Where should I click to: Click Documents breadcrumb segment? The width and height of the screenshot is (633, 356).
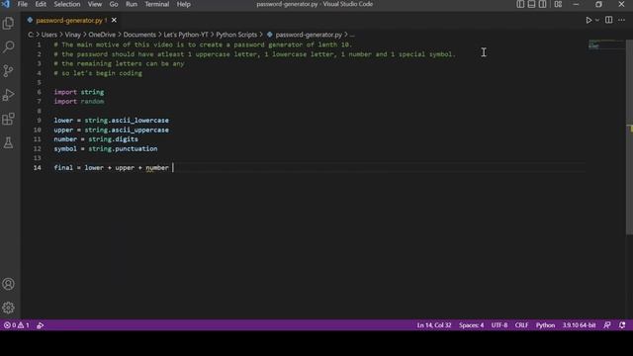(139, 35)
